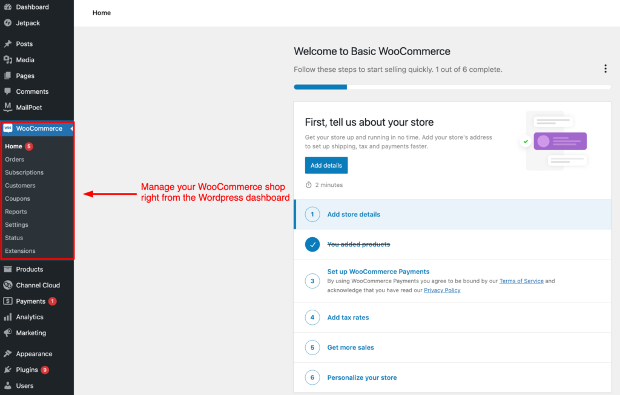Click the Pages document icon
The height and width of the screenshot is (395, 620).
(x=7, y=76)
